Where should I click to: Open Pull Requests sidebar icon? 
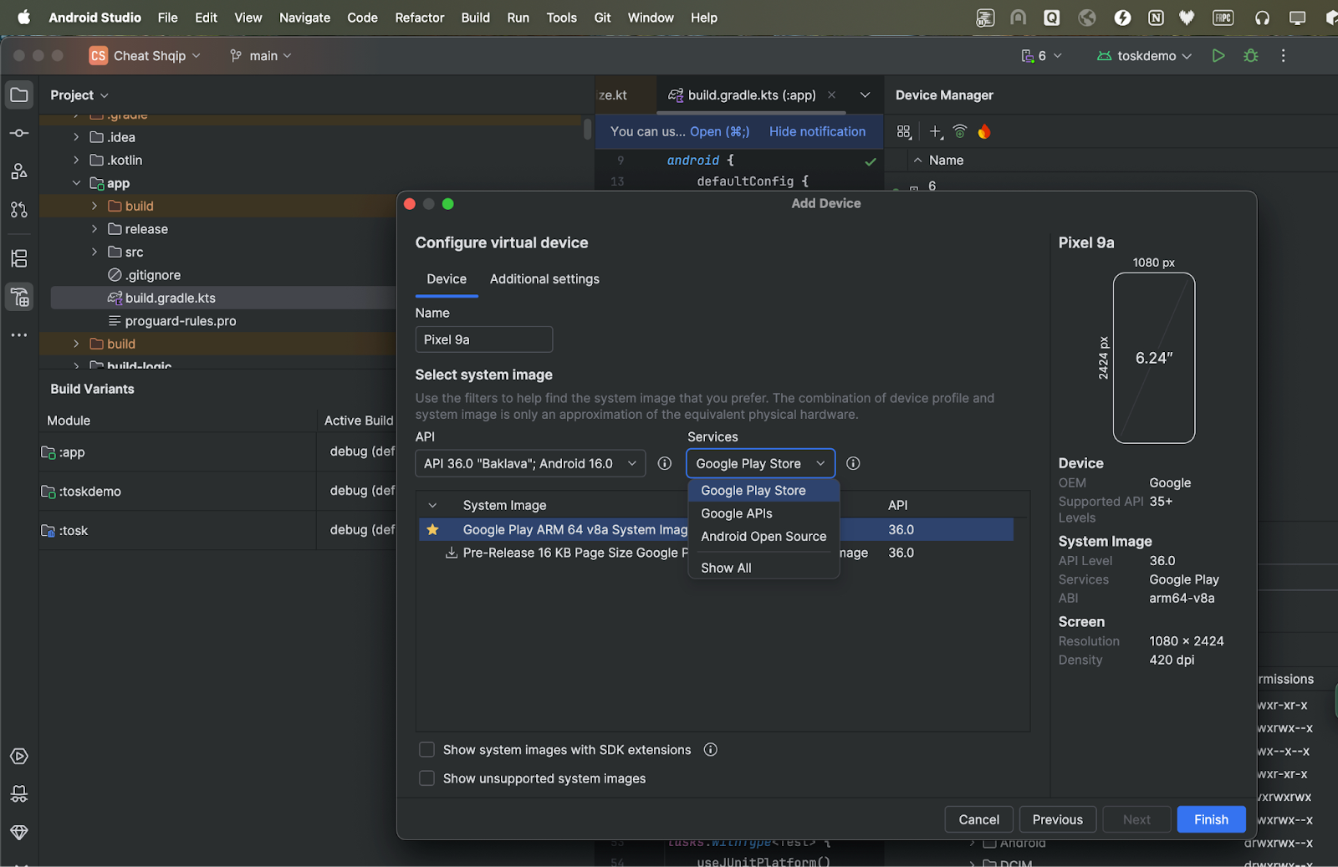[19, 209]
